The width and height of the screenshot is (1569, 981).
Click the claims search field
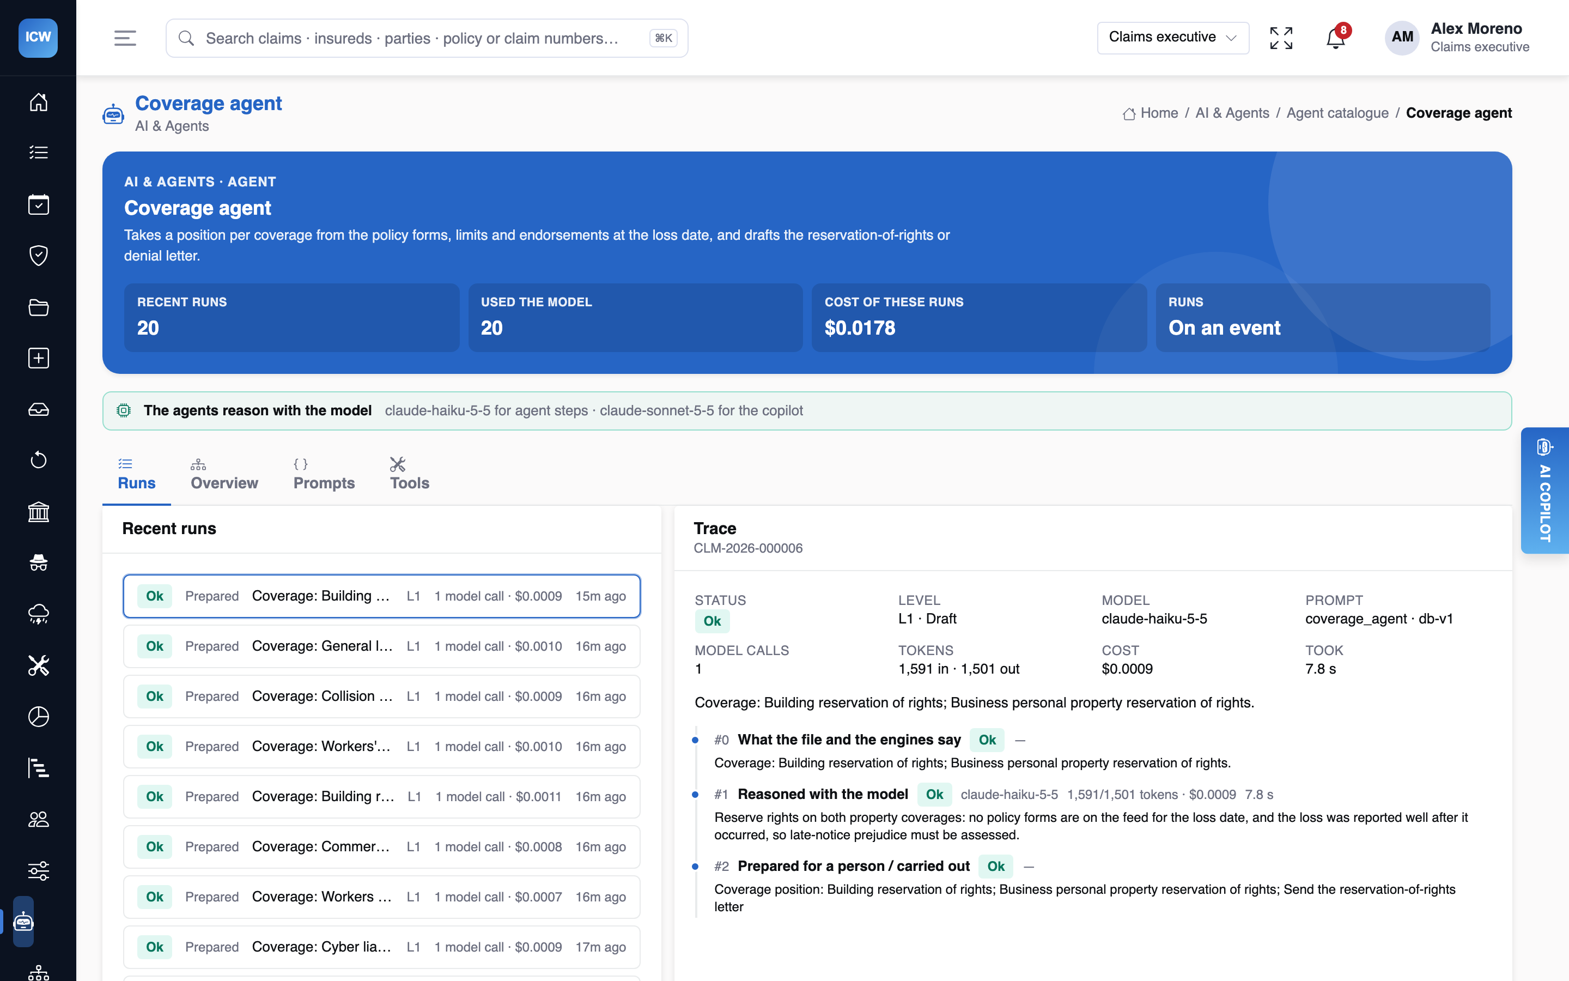427,38
